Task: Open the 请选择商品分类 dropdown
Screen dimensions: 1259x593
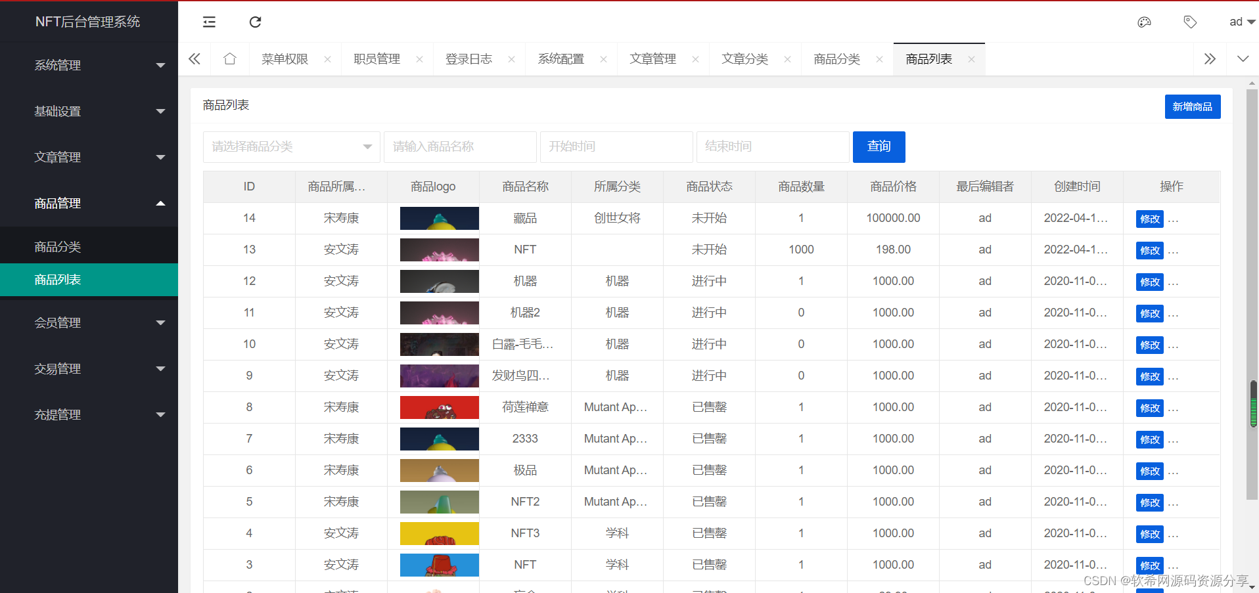Action: [x=291, y=146]
